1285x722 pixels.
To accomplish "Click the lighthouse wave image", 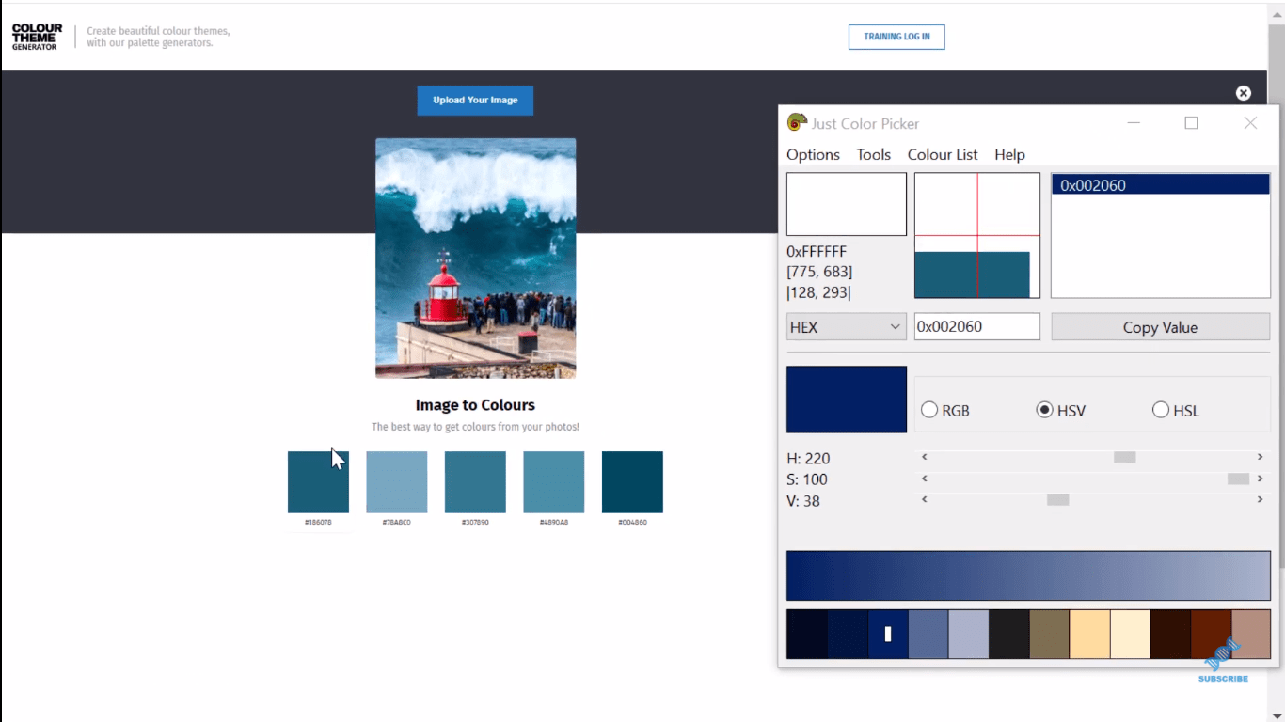I will 475,259.
